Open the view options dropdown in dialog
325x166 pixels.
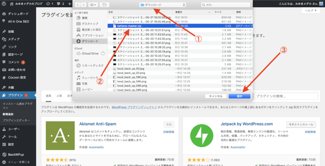[x=93, y=5]
